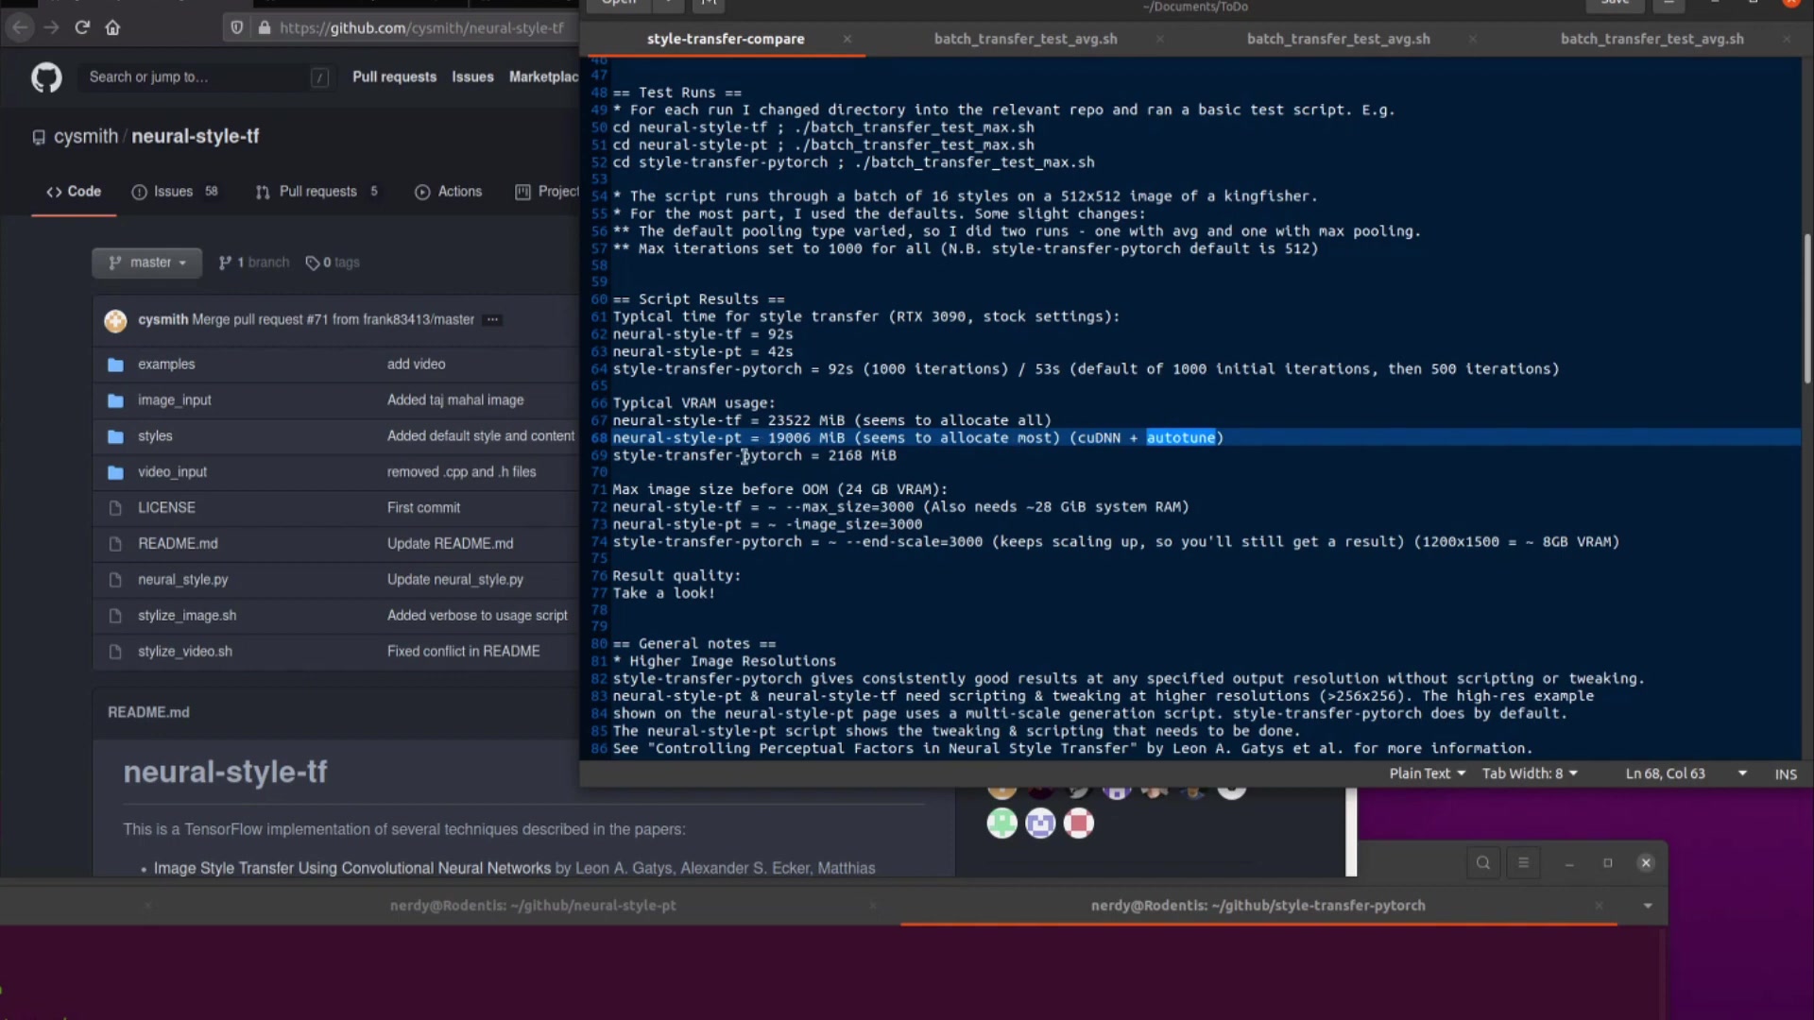Open the examples folder

pos(166,365)
